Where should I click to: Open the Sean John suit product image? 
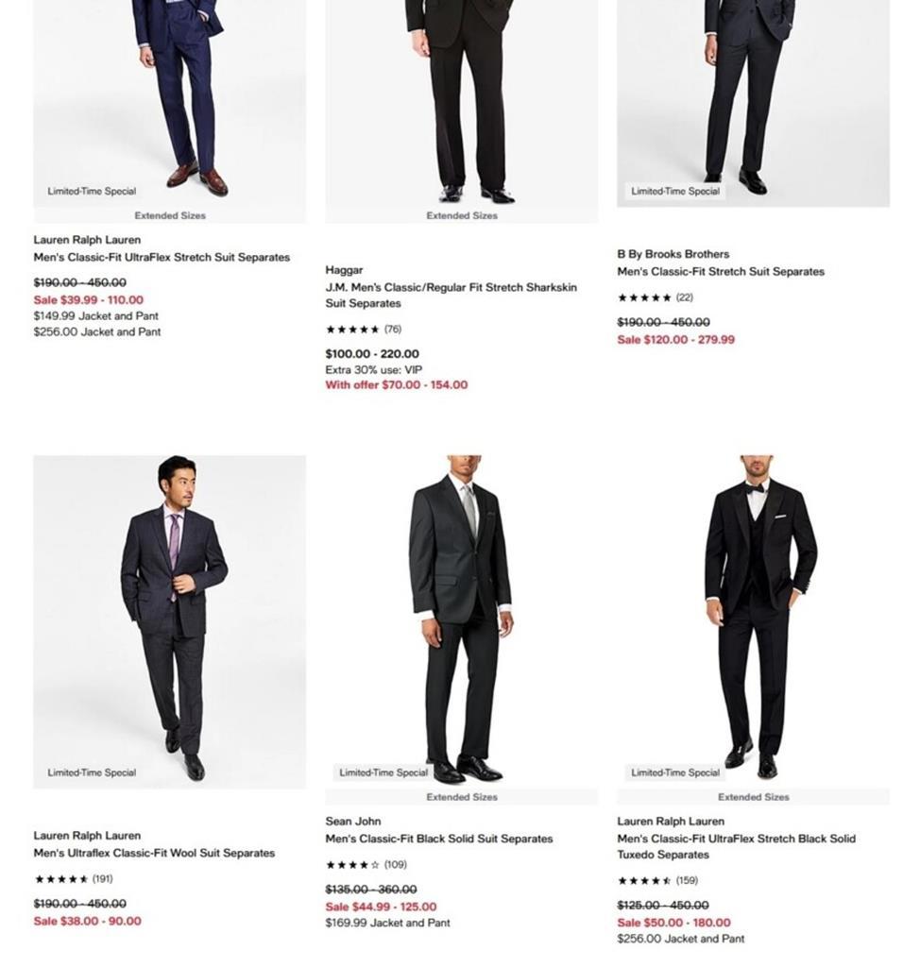coord(461,621)
